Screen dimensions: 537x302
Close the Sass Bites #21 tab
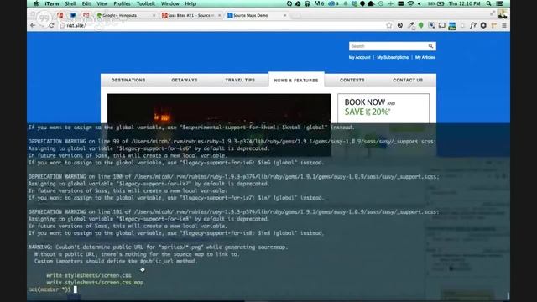[219, 15]
